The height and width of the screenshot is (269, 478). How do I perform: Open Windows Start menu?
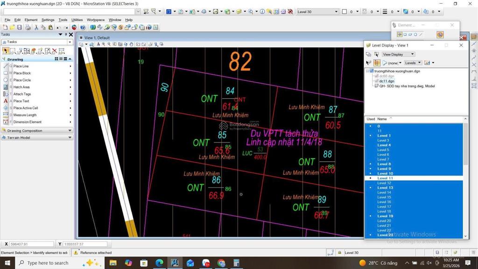7,263
